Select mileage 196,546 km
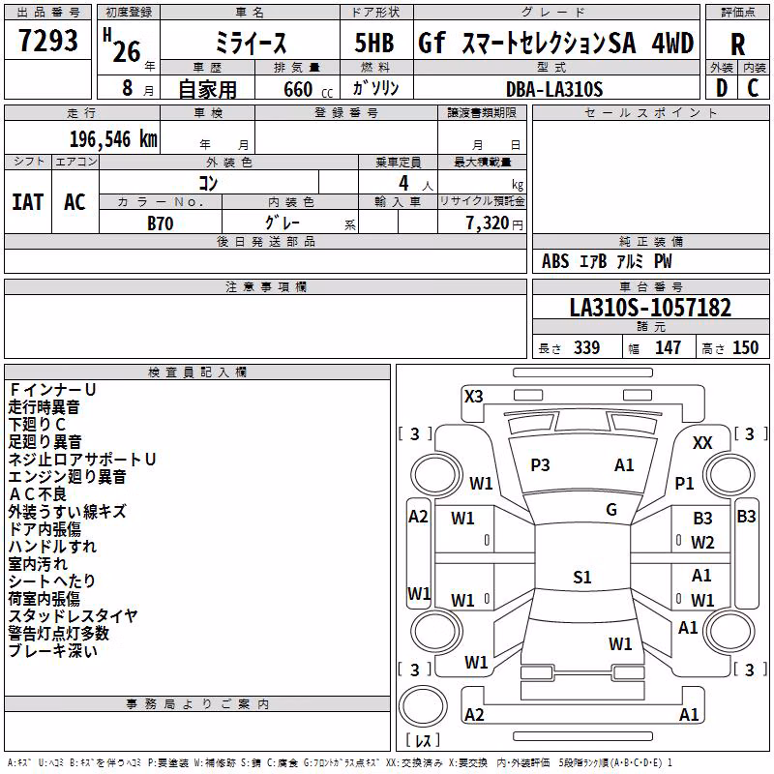 coord(113,139)
